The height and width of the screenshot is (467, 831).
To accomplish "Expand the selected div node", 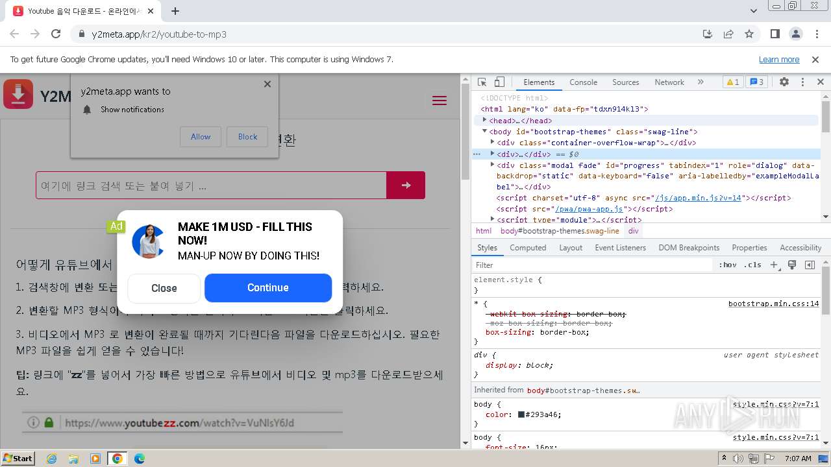I will [x=493, y=154].
